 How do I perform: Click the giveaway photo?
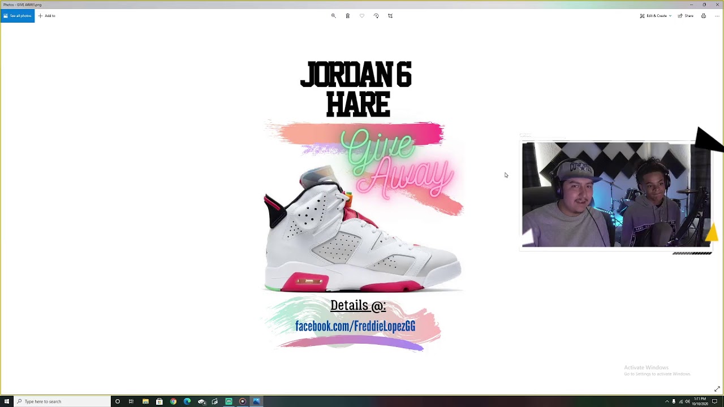pos(362,206)
